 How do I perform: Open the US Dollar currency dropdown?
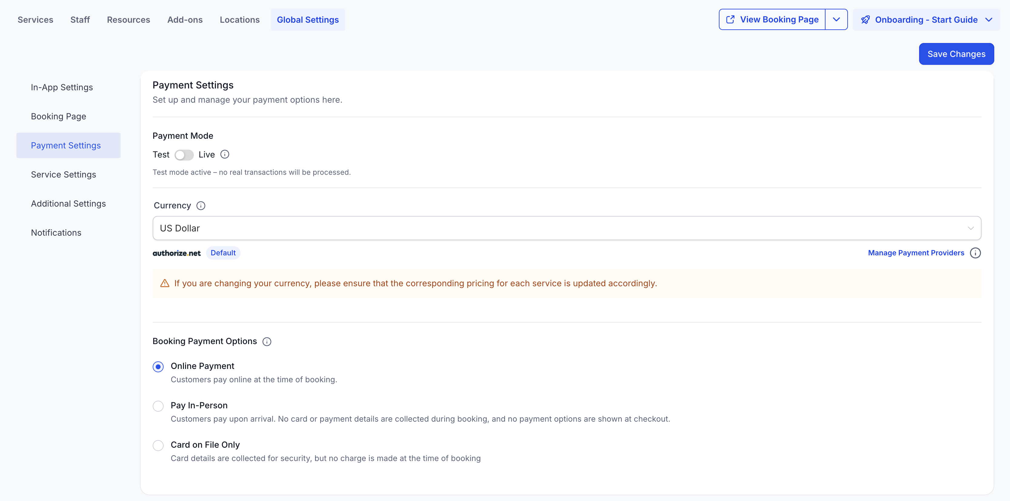566,228
